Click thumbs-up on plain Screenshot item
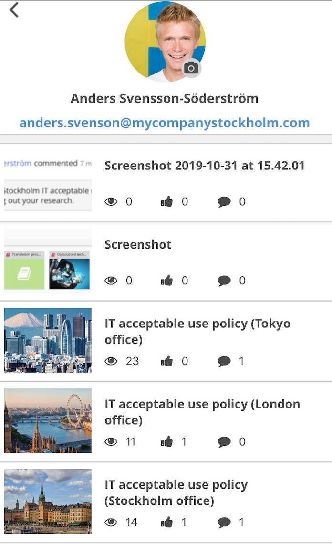The width and height of the screenshot is (332, 544). coord(167,281)
